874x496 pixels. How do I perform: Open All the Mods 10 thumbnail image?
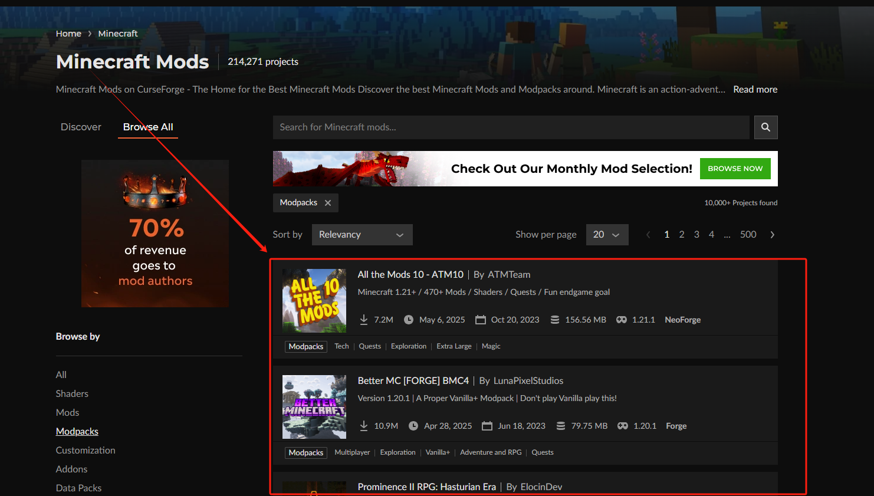314,301
